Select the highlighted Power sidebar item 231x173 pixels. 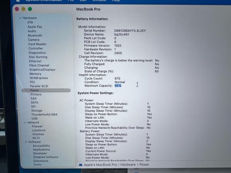(x=46, y=90)
